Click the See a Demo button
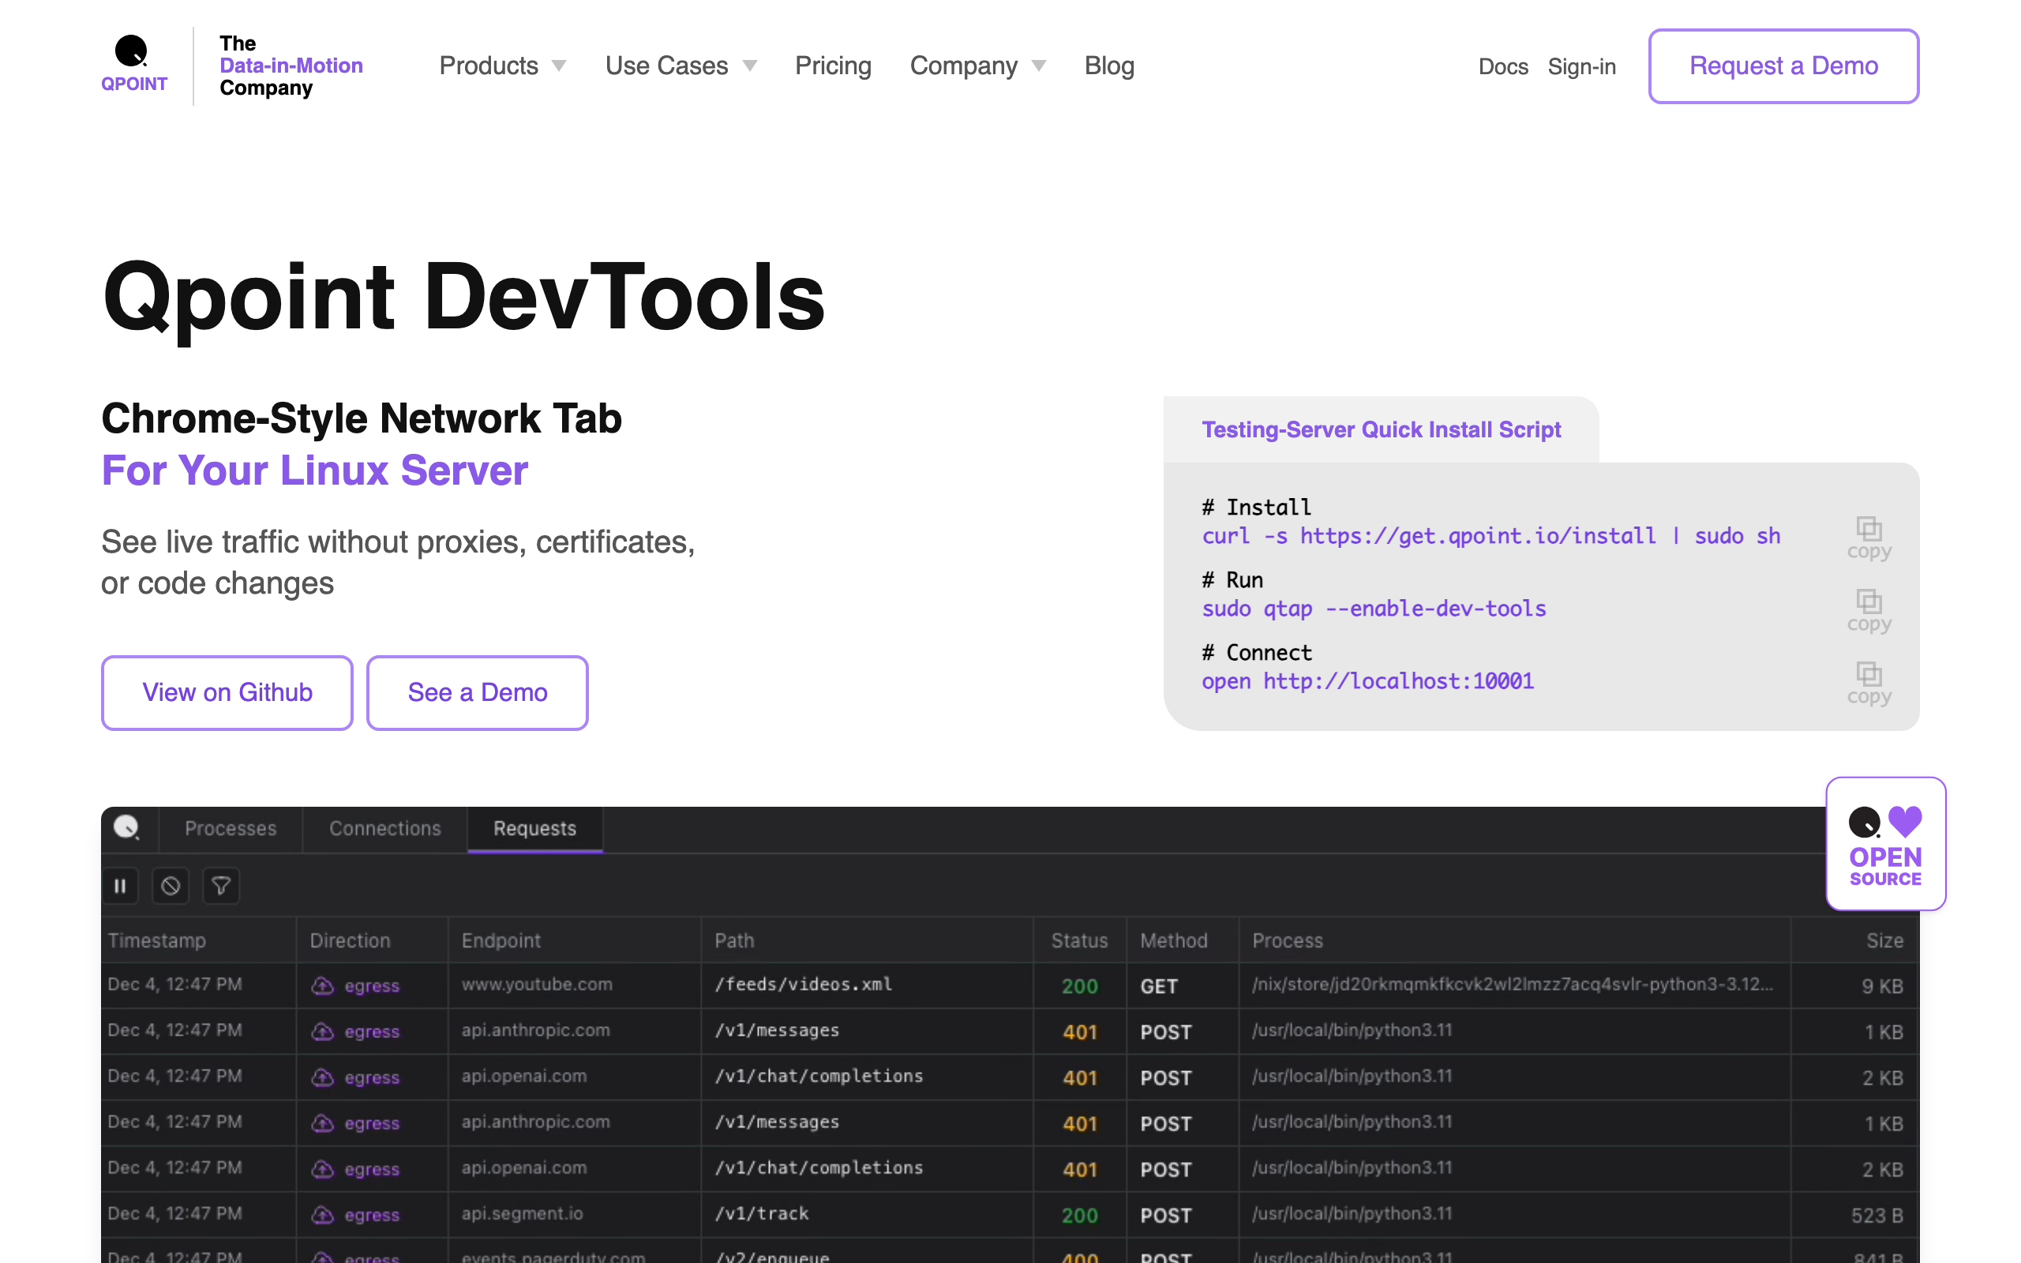This screenshot has height=1263, width=2021. (x=477, y=691)
